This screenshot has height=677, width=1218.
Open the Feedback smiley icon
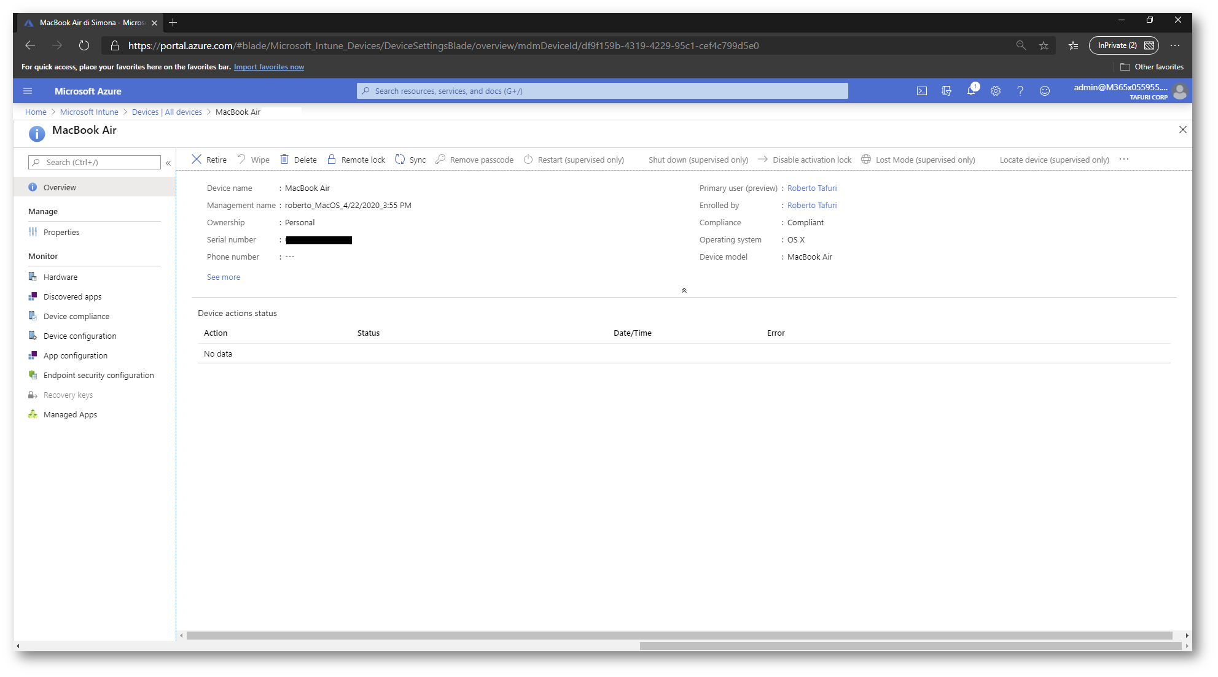tap(1045, 91)
